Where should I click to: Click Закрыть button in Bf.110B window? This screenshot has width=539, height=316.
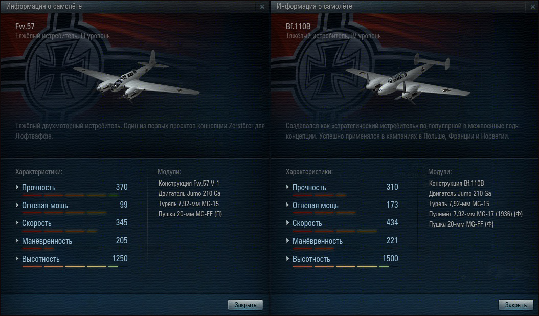point(515,305)
